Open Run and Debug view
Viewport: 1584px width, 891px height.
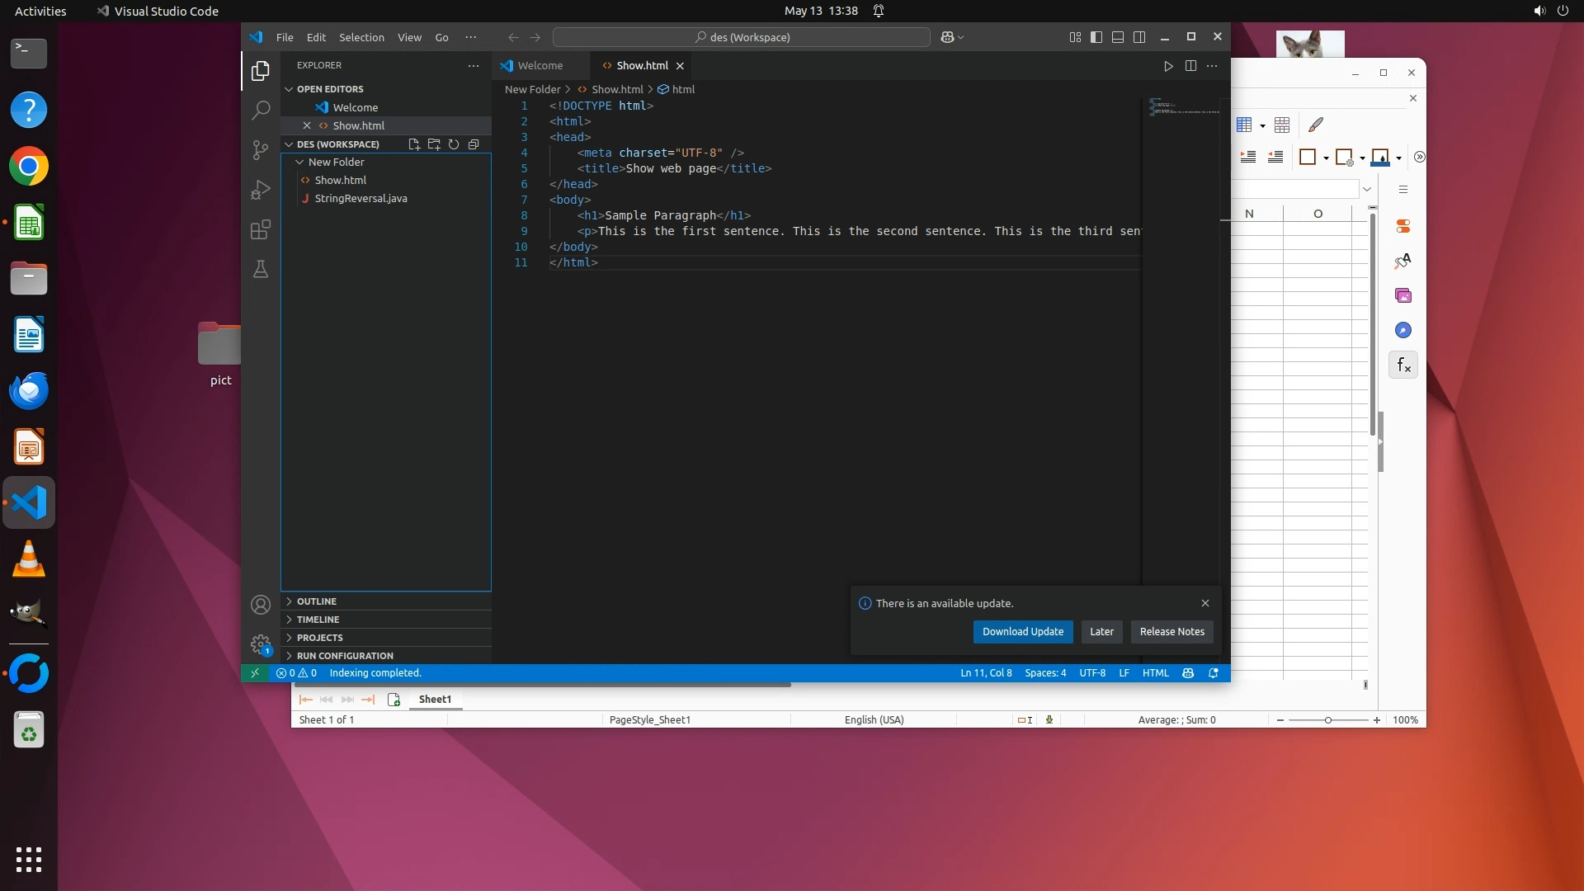pyautogui.click(x=261, y=190)
